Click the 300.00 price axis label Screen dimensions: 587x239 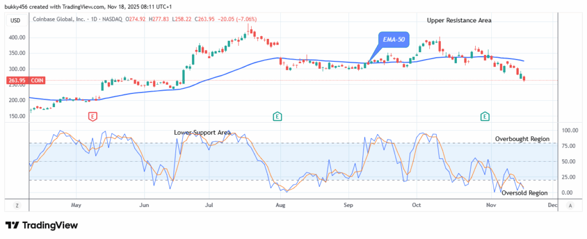tap(18, 69)
